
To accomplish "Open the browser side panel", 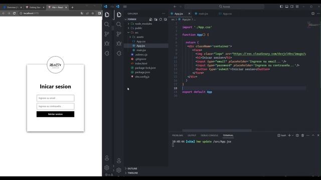I will 99,13.
